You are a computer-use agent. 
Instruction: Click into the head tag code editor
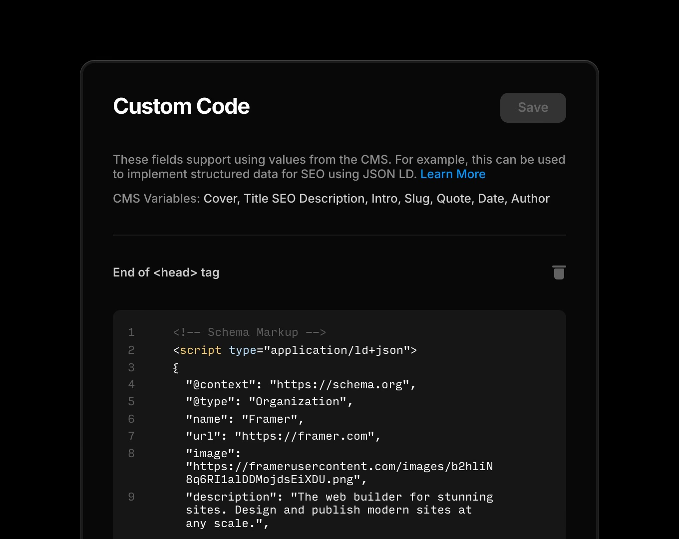[x=339, y=424]
